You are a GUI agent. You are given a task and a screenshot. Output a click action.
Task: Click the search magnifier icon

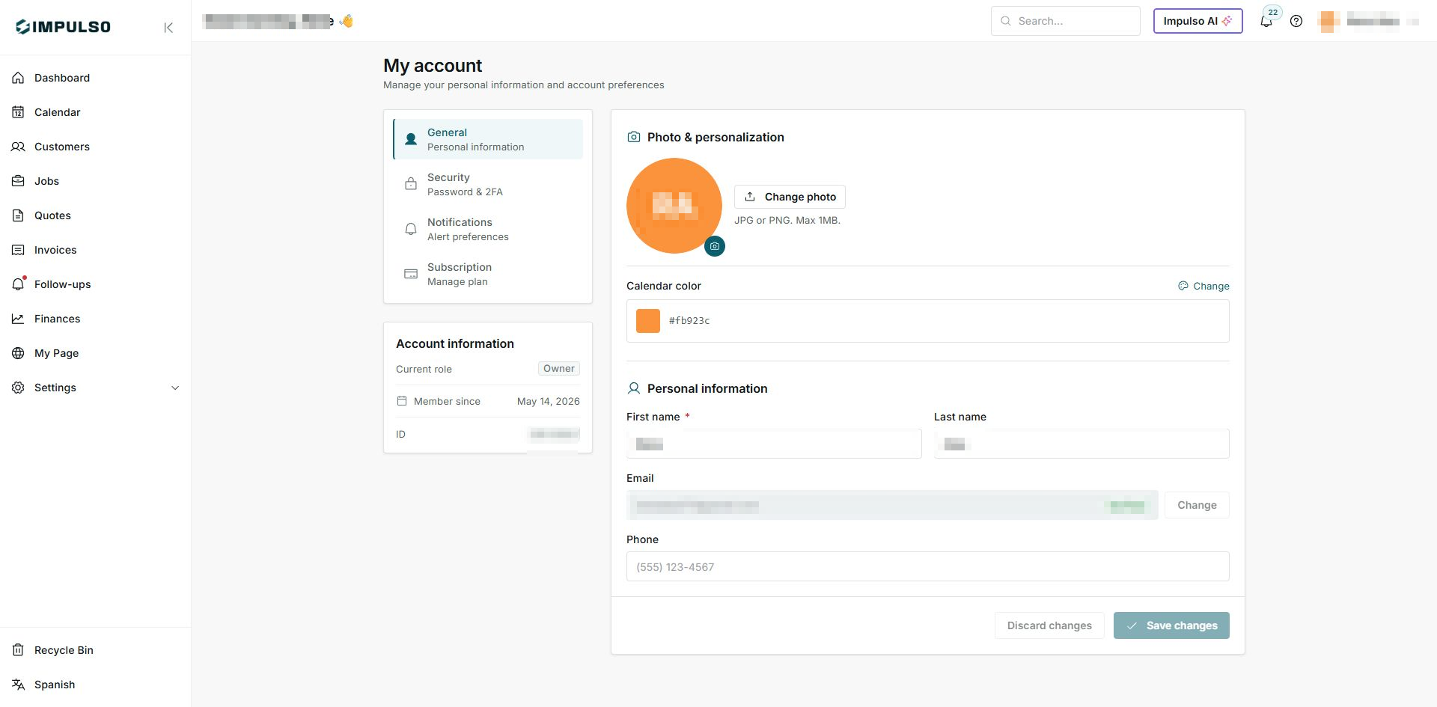point(1006,21)
